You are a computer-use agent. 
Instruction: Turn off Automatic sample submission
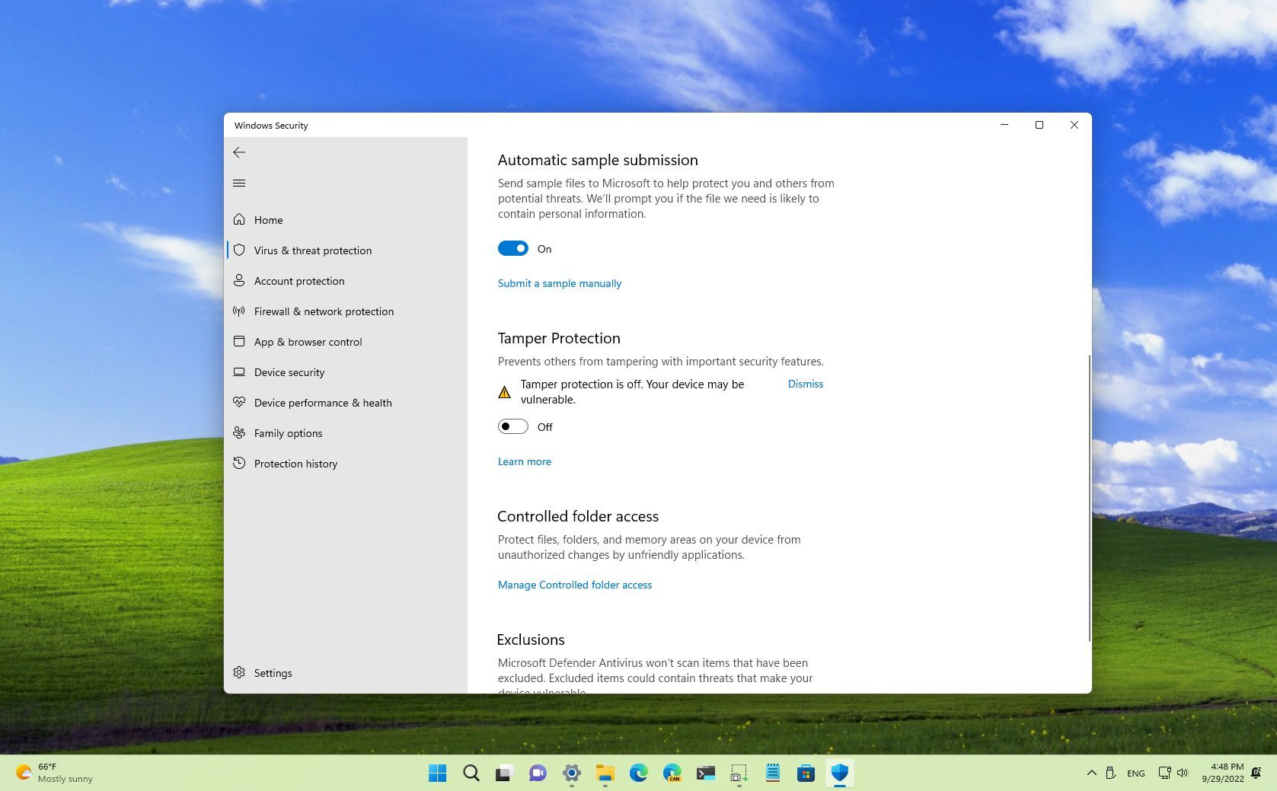point(513,248)
